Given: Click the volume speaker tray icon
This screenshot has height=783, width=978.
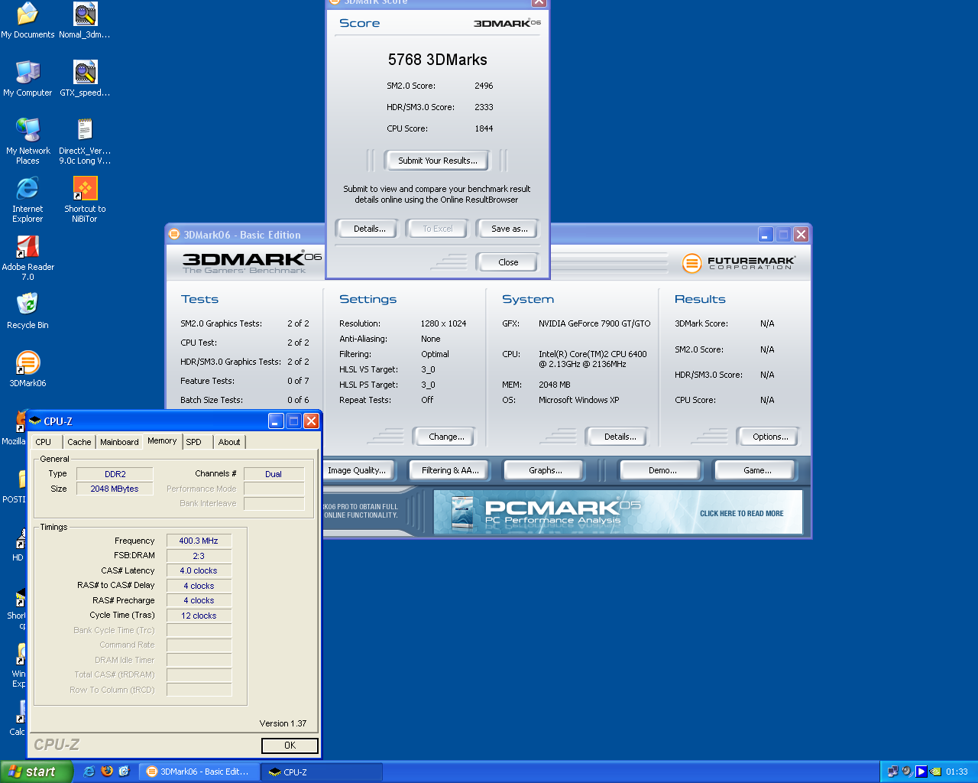Looking at the screenshot, I should pyautogui.click(x=907, y=772).
